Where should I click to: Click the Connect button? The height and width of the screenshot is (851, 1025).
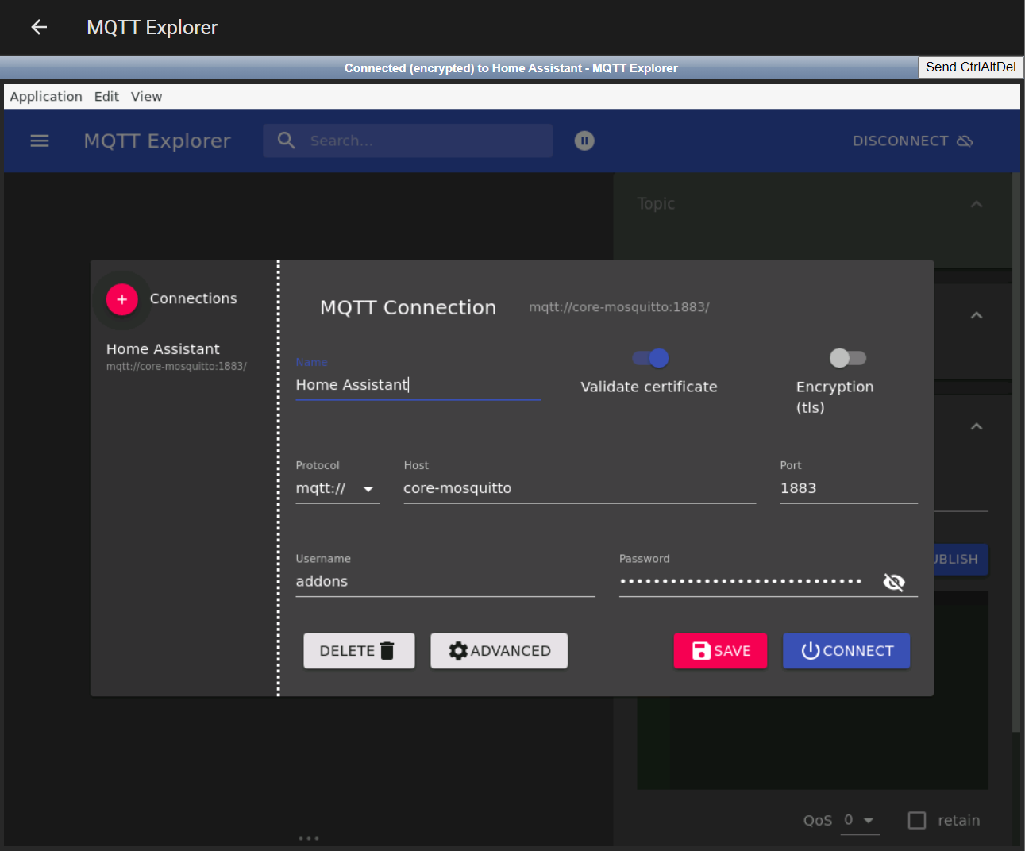point(846,651)
